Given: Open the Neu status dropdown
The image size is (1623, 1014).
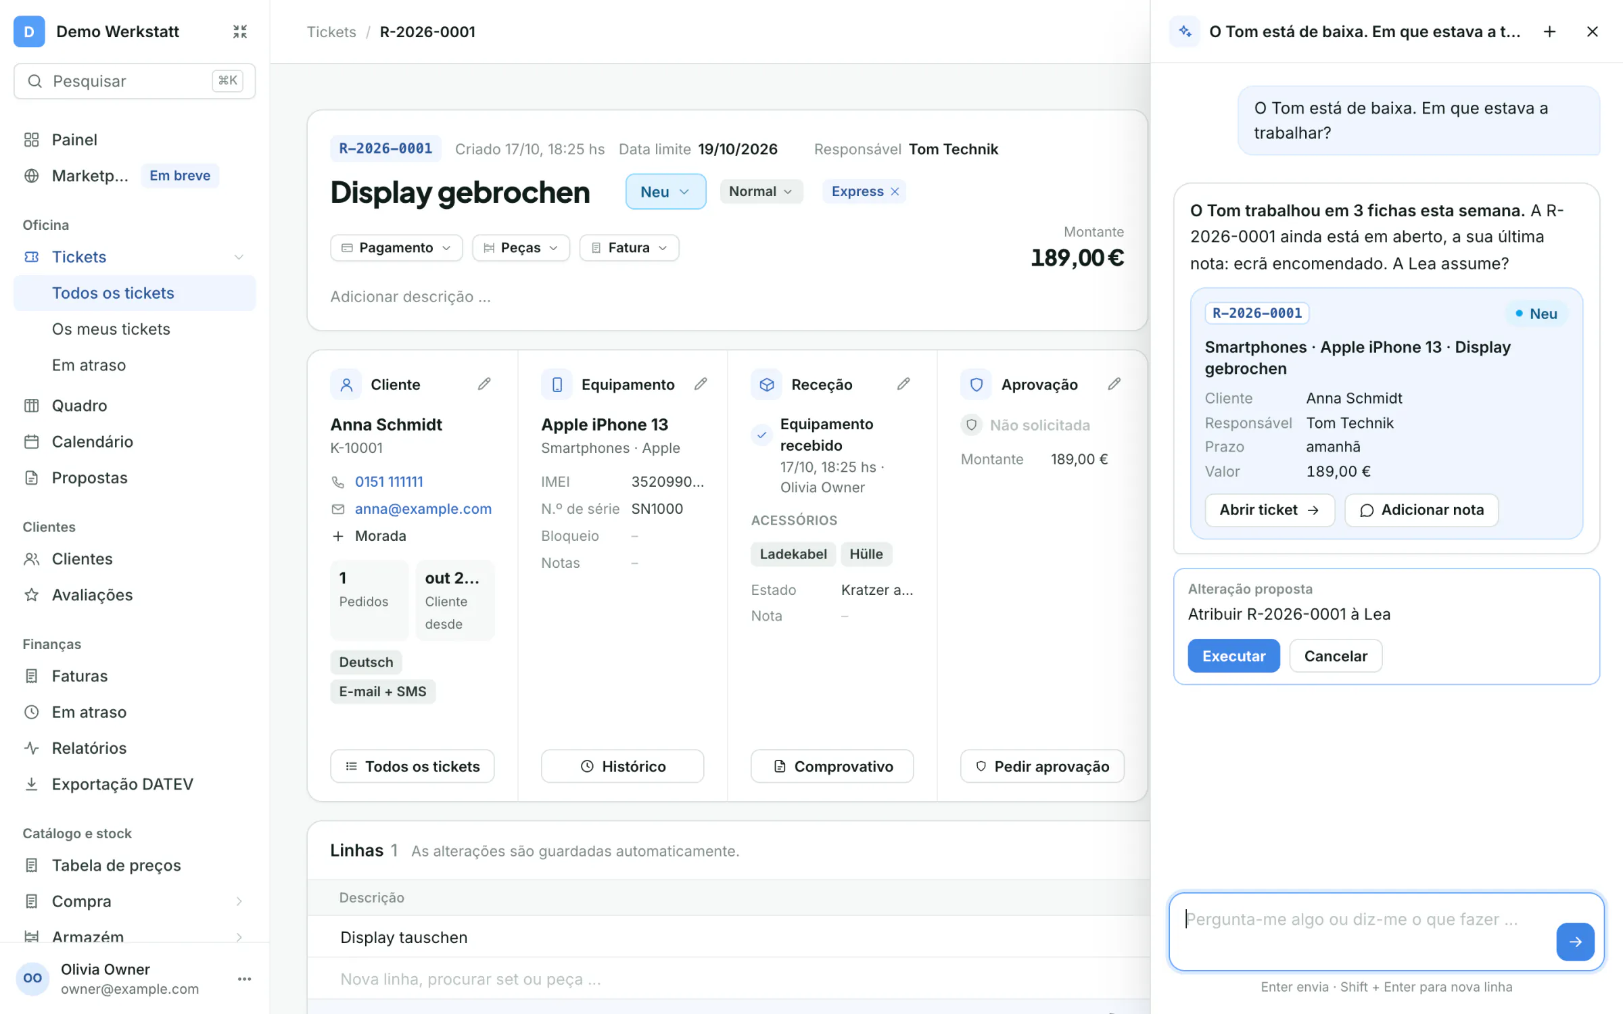Looking at the screenshot, I should pyautogui.click(x=665, y=191).
